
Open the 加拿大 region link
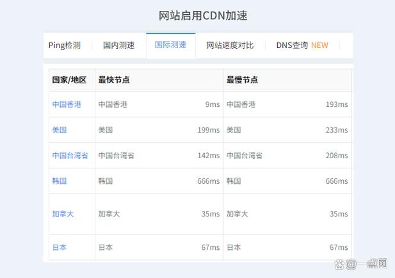63,214
